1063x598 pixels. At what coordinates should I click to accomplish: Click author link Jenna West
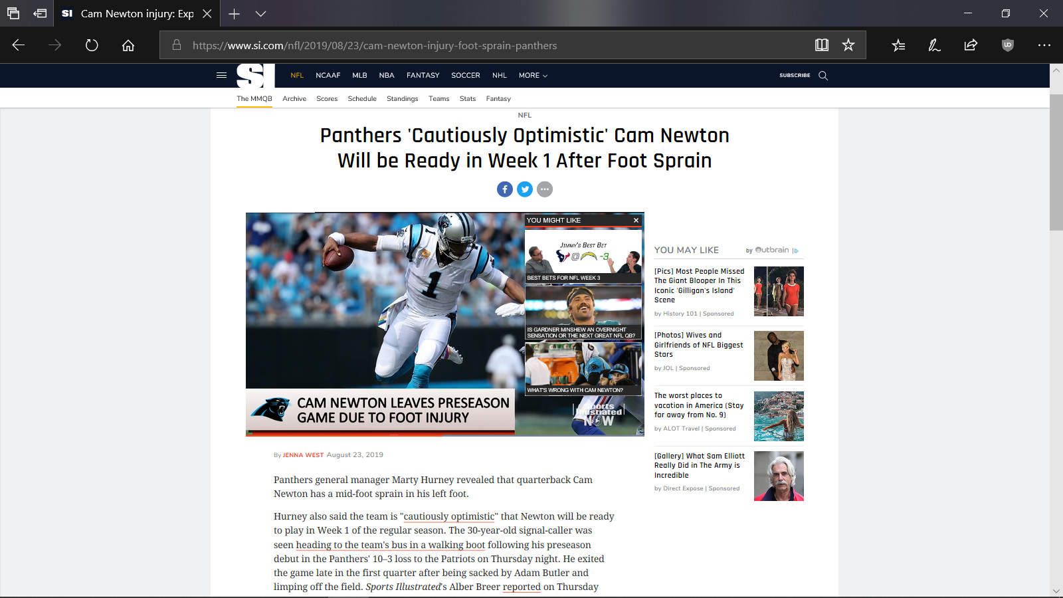click(303, 455)
